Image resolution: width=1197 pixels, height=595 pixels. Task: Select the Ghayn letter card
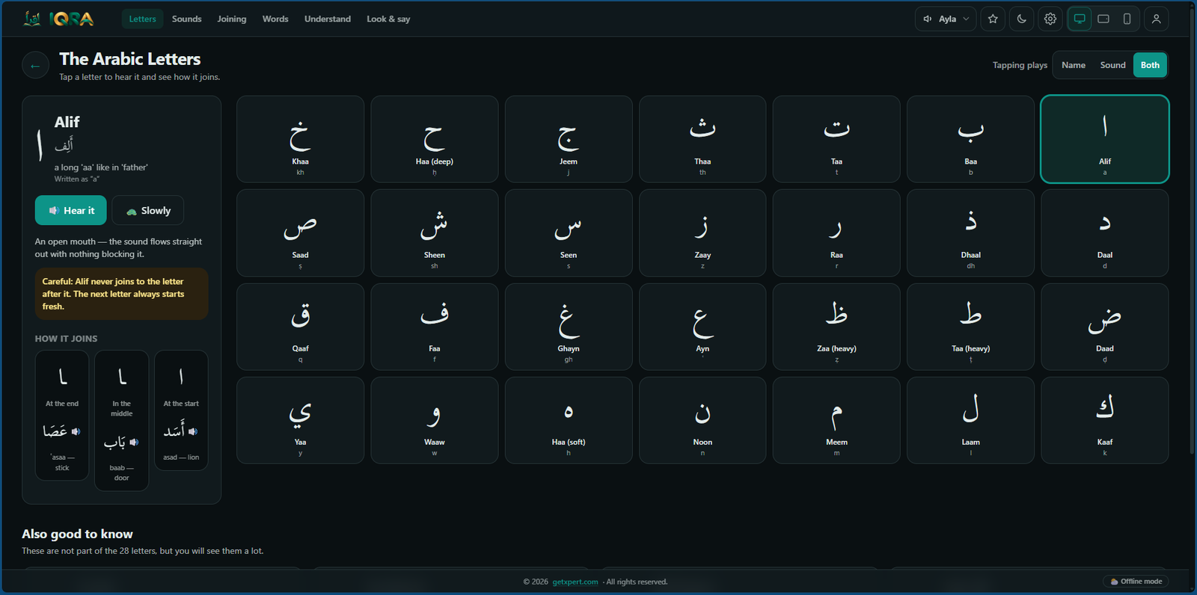[x=569, y=327]
